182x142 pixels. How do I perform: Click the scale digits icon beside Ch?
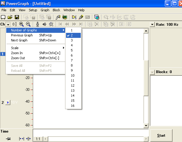15,24
